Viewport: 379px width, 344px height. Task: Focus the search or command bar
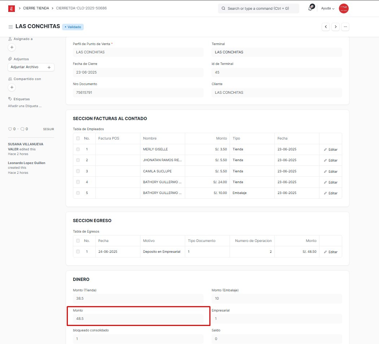pos(258,8)
